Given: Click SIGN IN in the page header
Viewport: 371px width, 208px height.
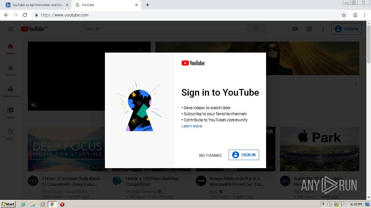Looking at the screenshot, I should (x=346, y=29).
